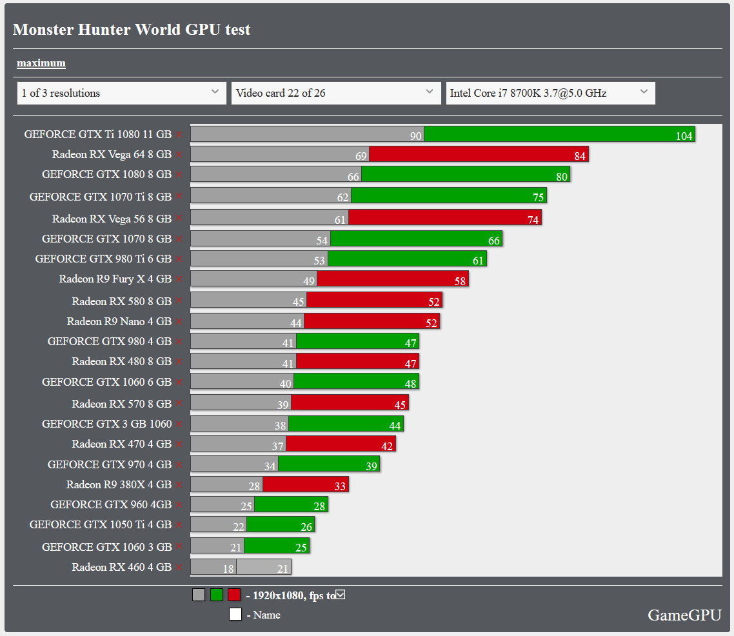Click the gray legend color swatch
734x636 pixels.
(199, 595)
